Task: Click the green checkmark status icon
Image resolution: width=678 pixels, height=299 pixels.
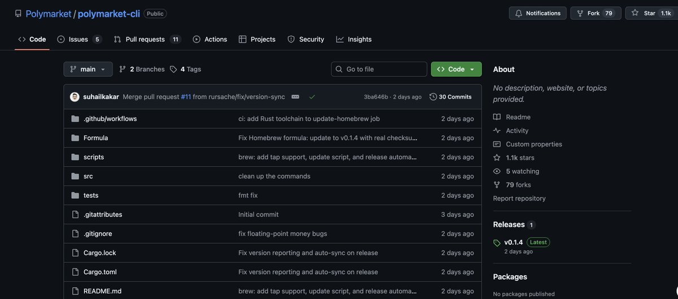Action: [312, 97]
